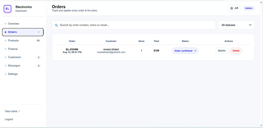
Task: Focus the order search input field
Action: click(x=134, y=25)
